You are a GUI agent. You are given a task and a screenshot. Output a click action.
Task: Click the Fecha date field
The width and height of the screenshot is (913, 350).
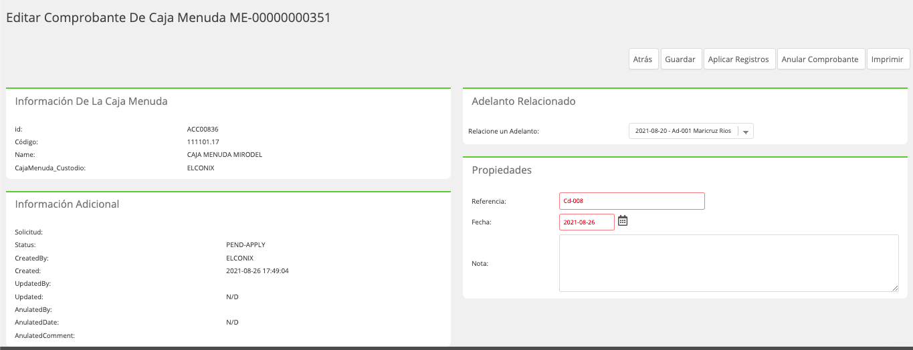[587, 222]
